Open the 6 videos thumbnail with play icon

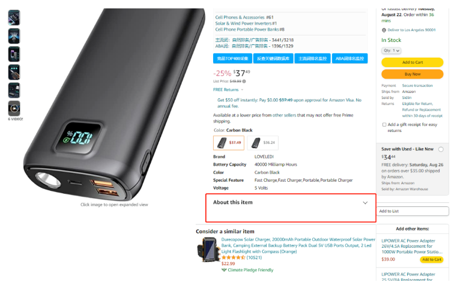pos(14,108)
